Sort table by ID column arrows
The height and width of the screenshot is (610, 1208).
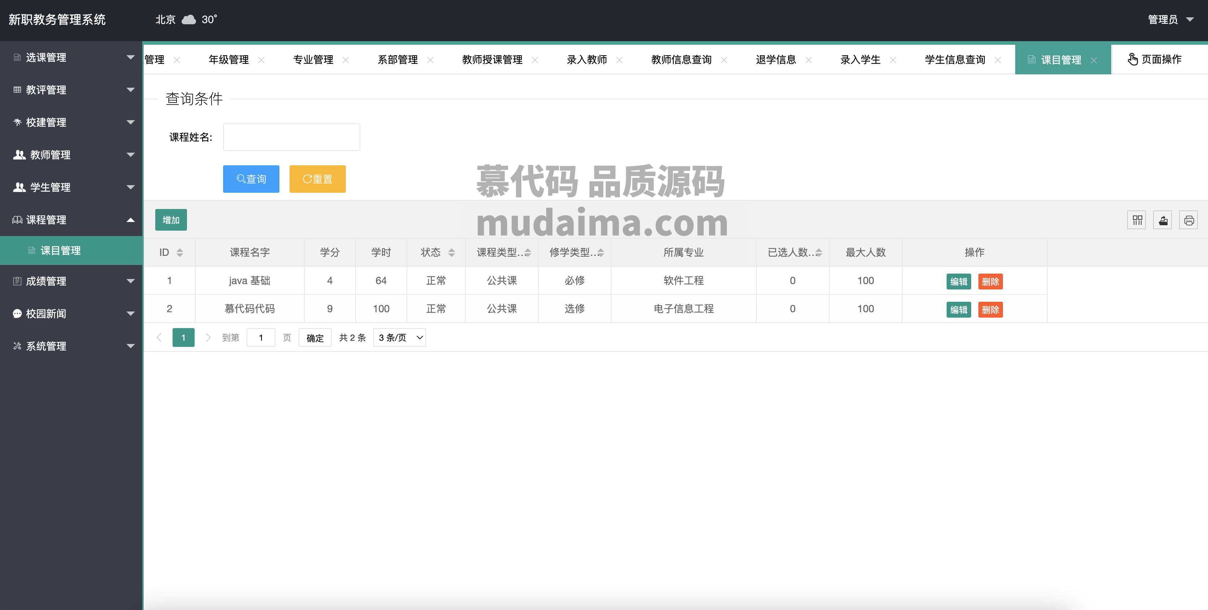[179, 253]
